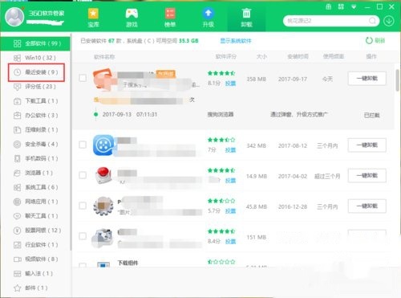401x298 pixels.
Task: Click the 视频软件 camera icon
Action: pos(18,259)
